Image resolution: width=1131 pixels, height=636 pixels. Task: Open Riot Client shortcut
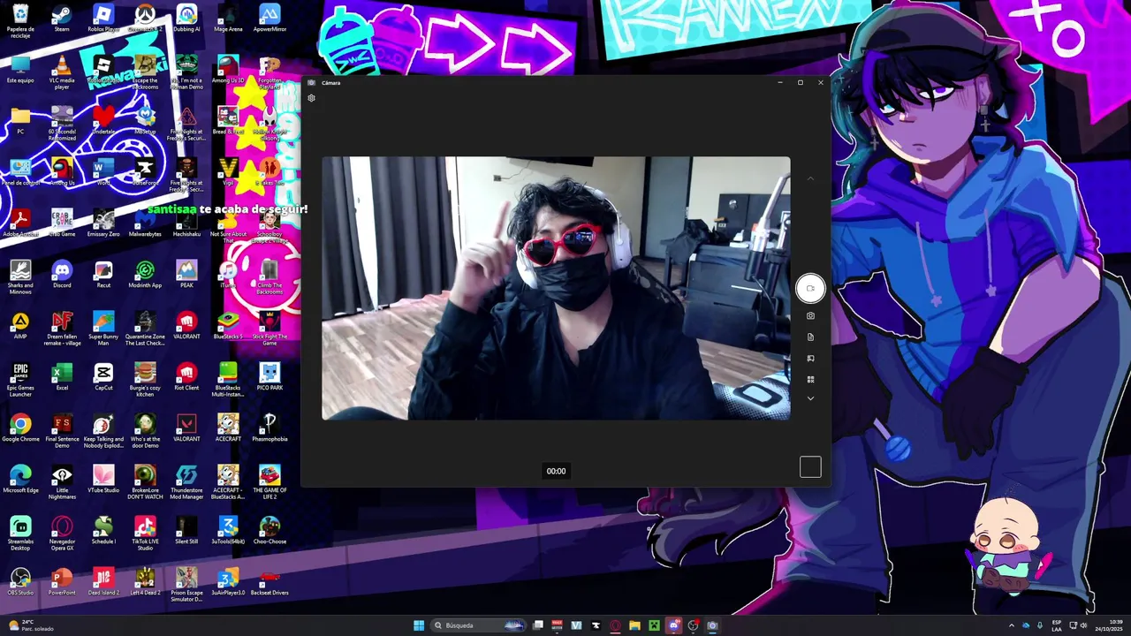click(186, 376)
